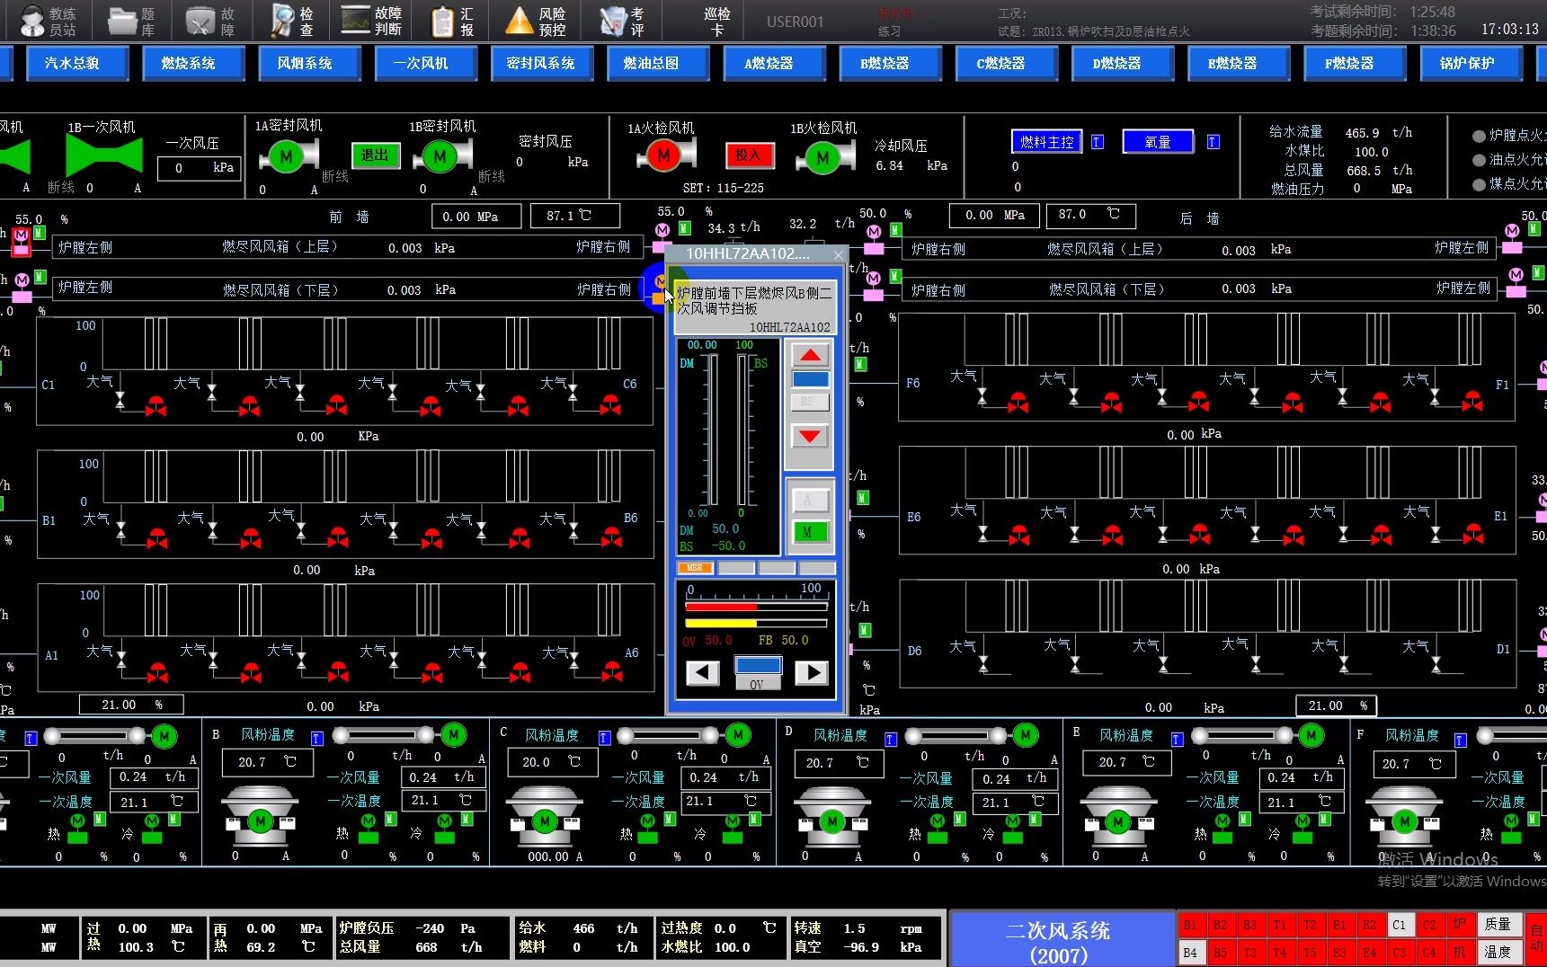Click the 氧量 oxygen button

[1158, 142]
